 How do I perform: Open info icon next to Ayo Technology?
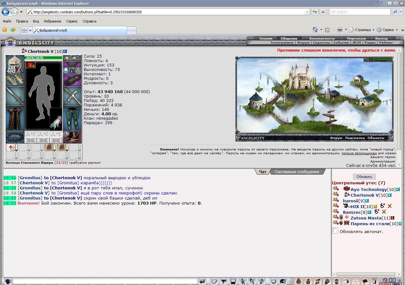point(398,189)
